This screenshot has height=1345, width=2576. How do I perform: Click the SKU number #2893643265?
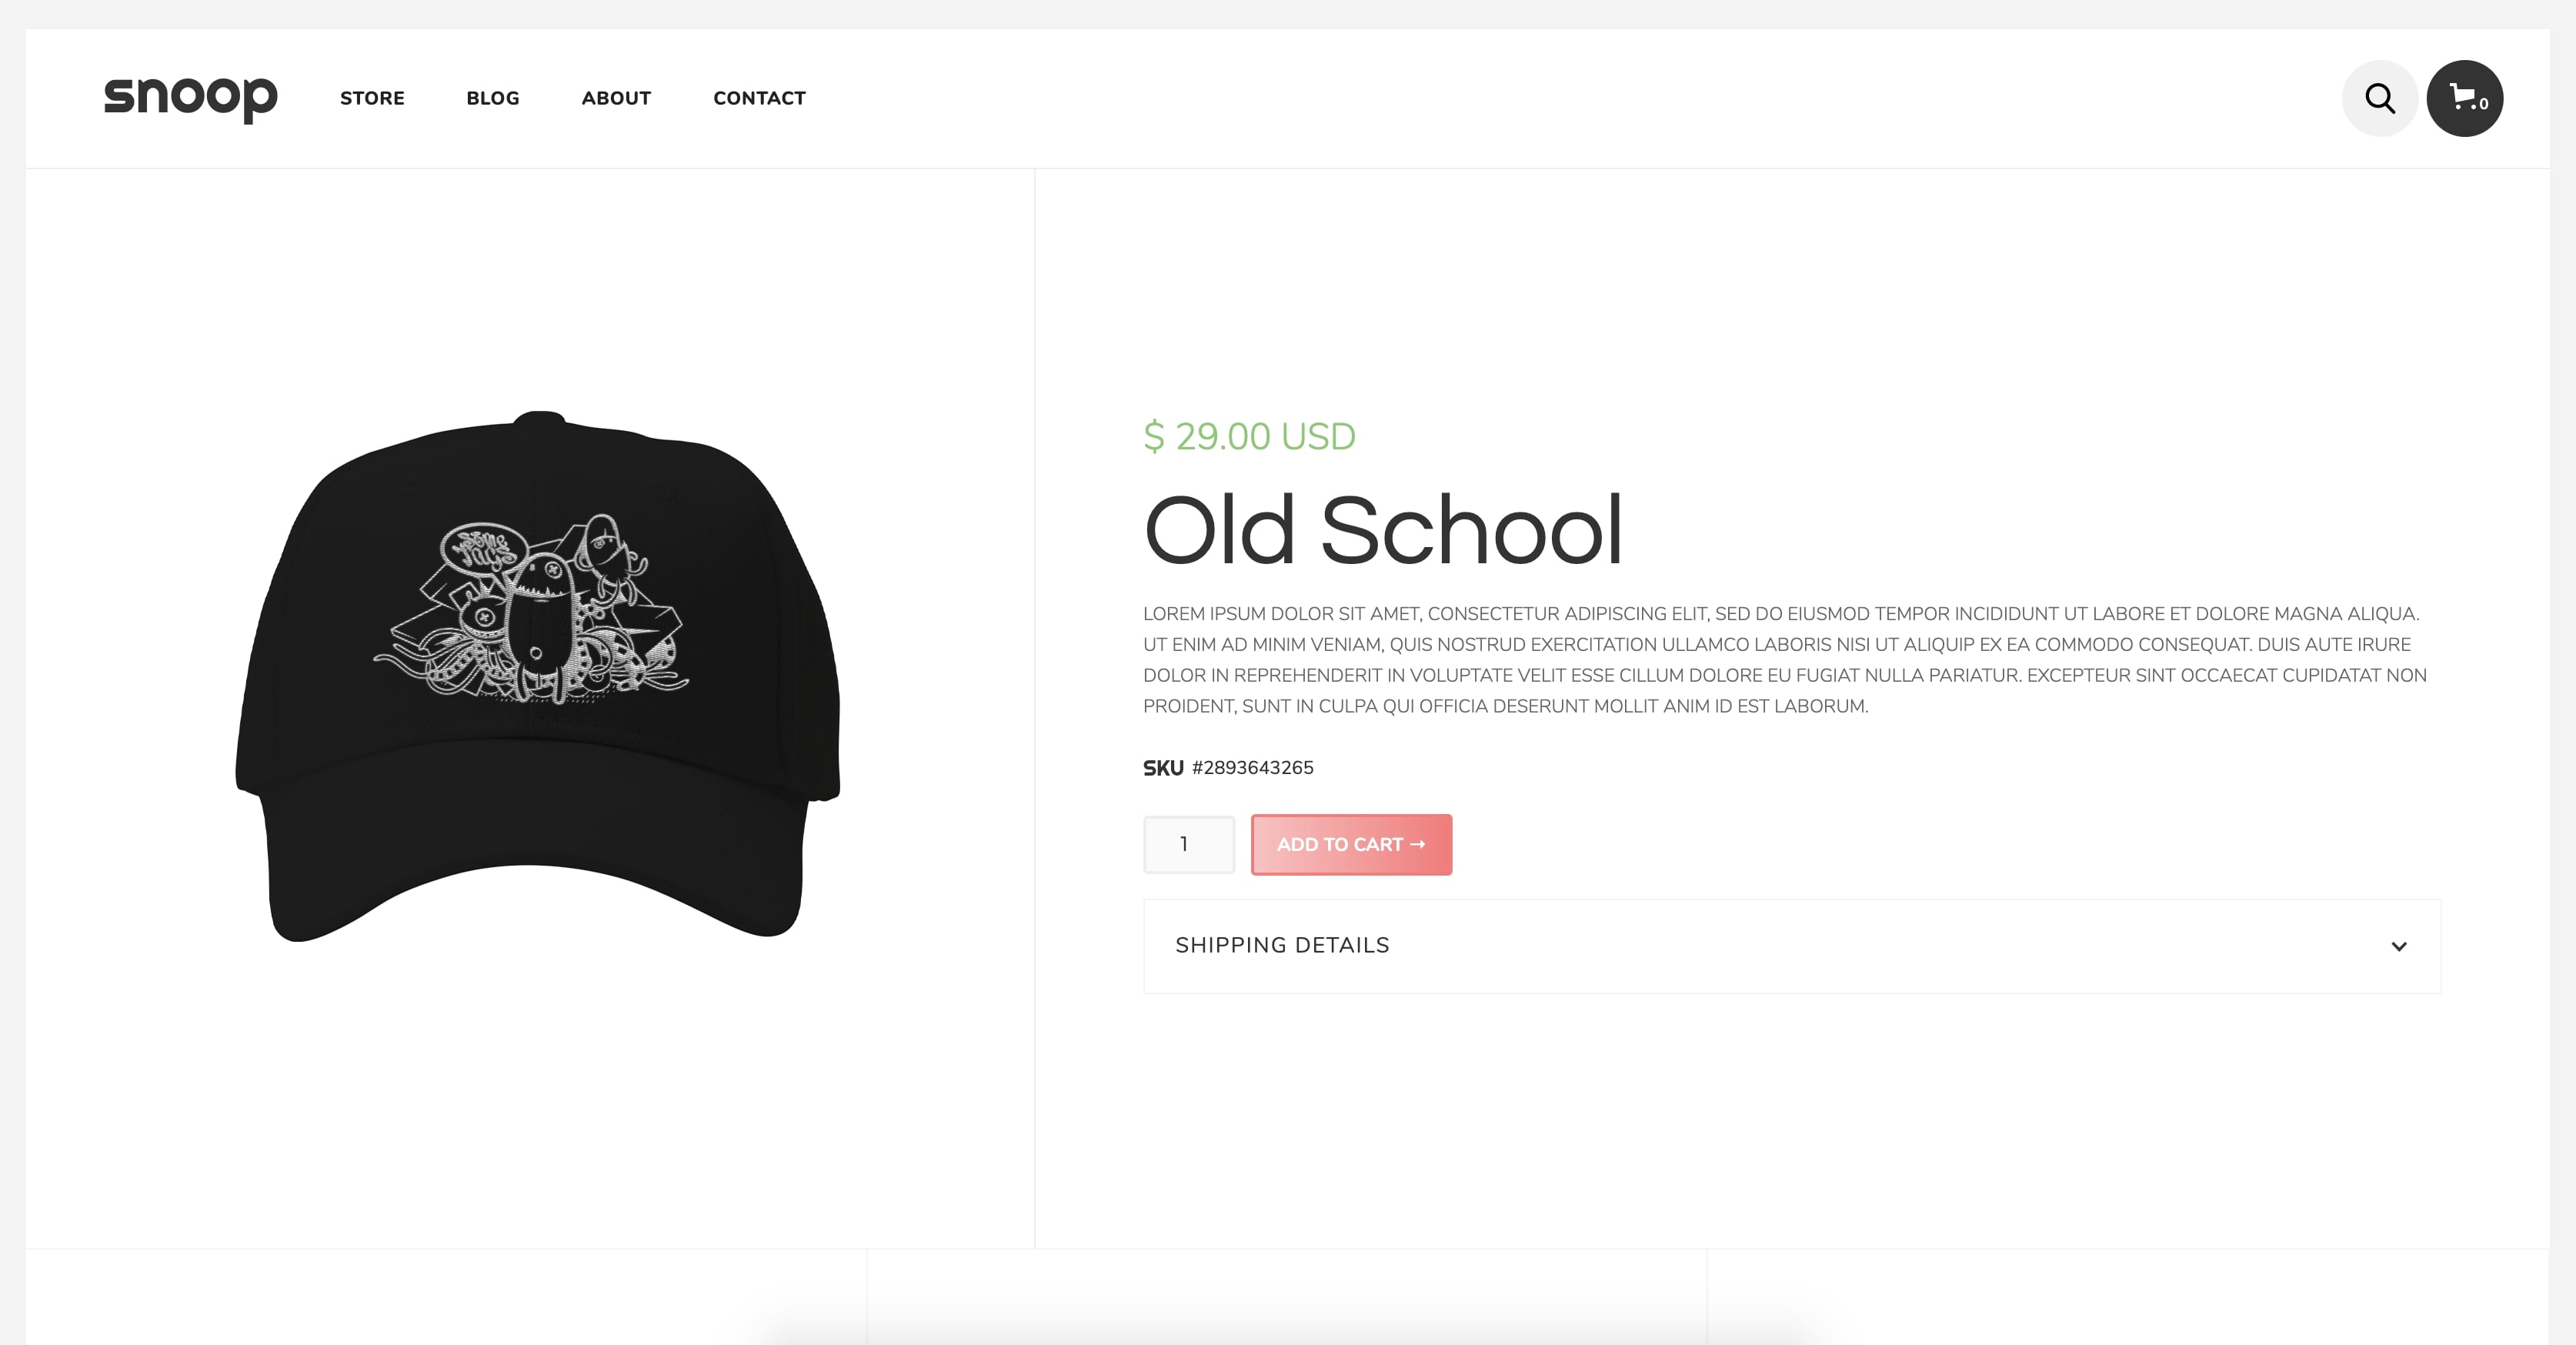1252,767
